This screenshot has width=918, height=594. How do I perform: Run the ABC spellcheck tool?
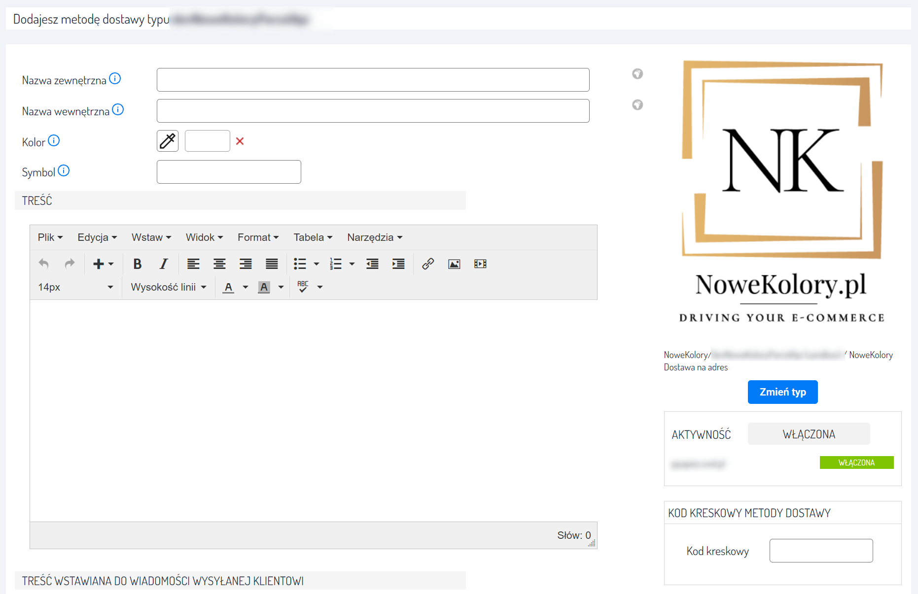click(303, 287)
